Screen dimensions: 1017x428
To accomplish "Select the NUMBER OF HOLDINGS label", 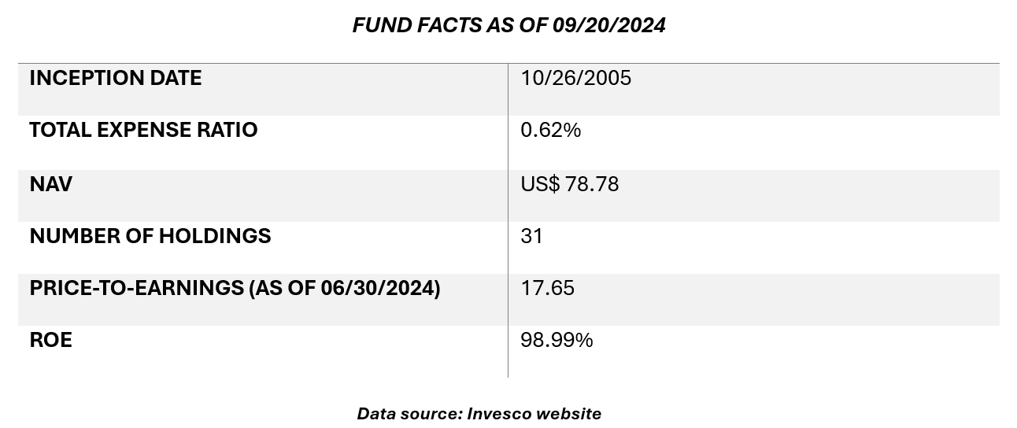I will 150,236.
